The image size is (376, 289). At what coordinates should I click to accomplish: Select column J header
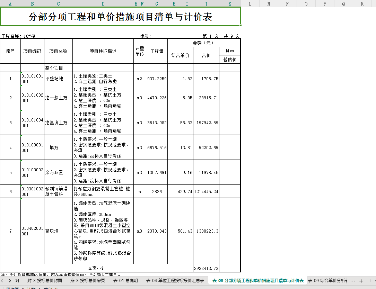[206, 4]
